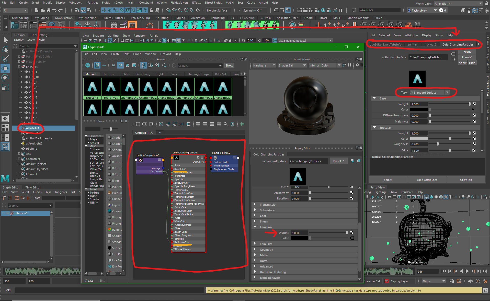The image size is (490, 301).
Task: Open the Graph menu in Hypershade
Action: pos(137,54)
